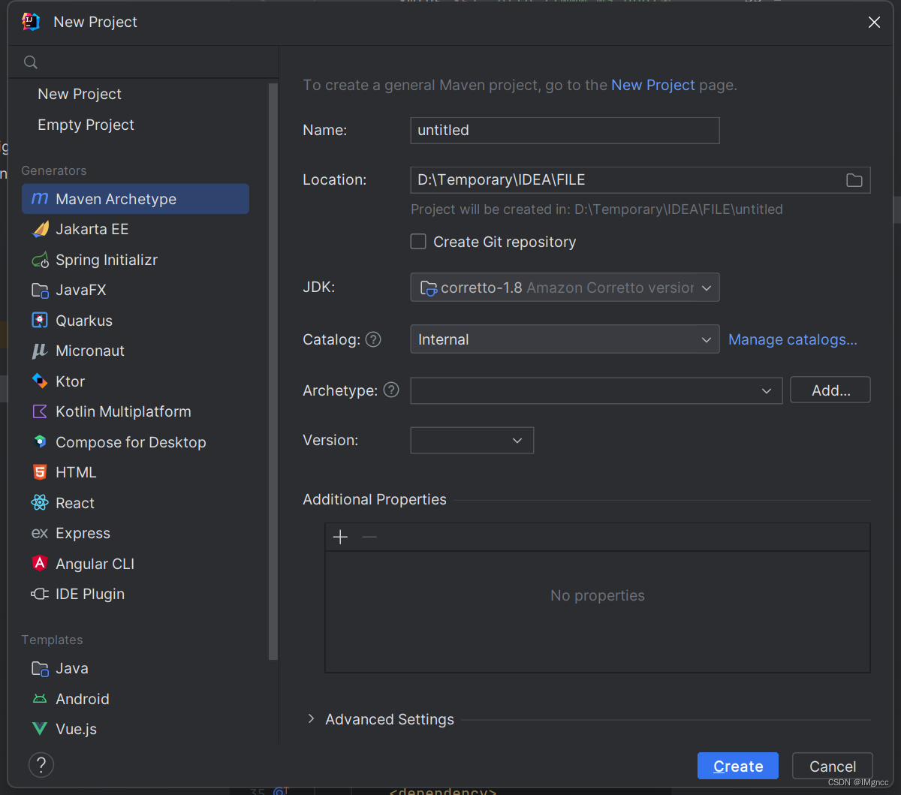This screenshot has width=901, height=795.
Task: Click the Micronaut mu icon
Action: coord(40,351)
